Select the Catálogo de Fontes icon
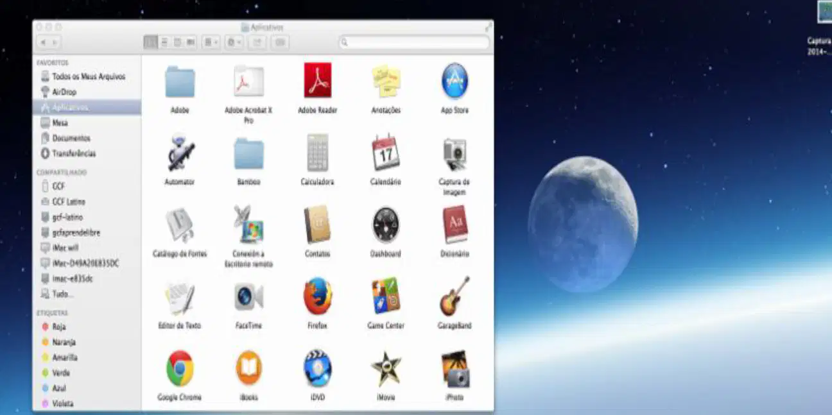Viewport: 832px width, 415px height. coord(180,225)
